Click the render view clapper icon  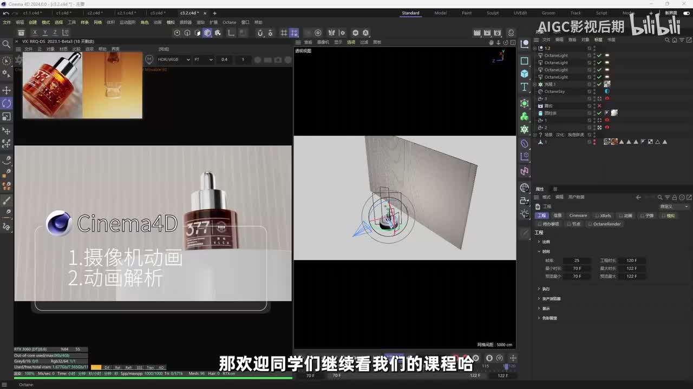point(477,33)
